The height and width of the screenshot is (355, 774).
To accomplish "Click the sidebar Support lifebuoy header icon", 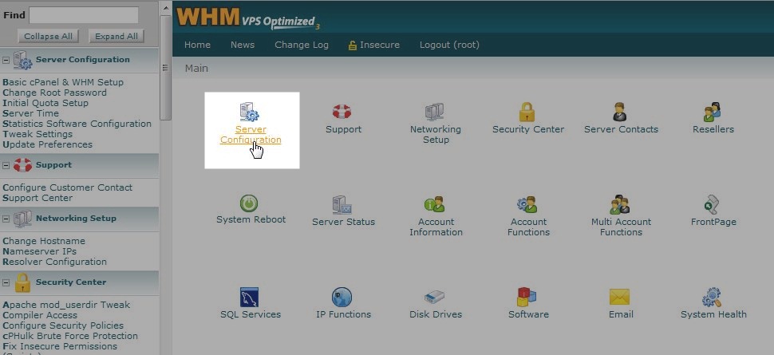I will click(22, 165).
